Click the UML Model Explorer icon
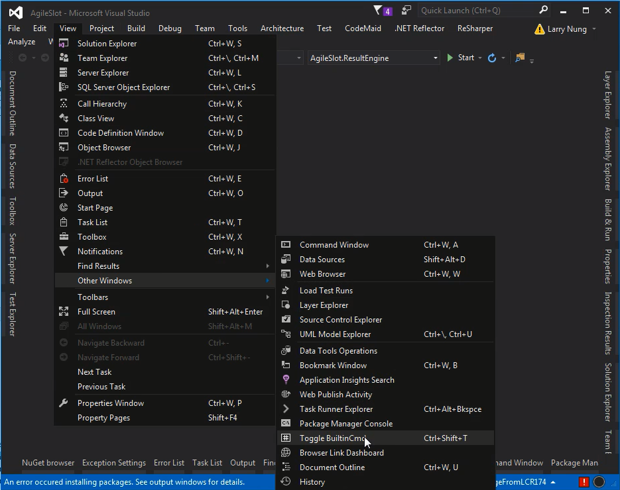Viewport: 620px width, 490px height. click(x=286, y=334)
